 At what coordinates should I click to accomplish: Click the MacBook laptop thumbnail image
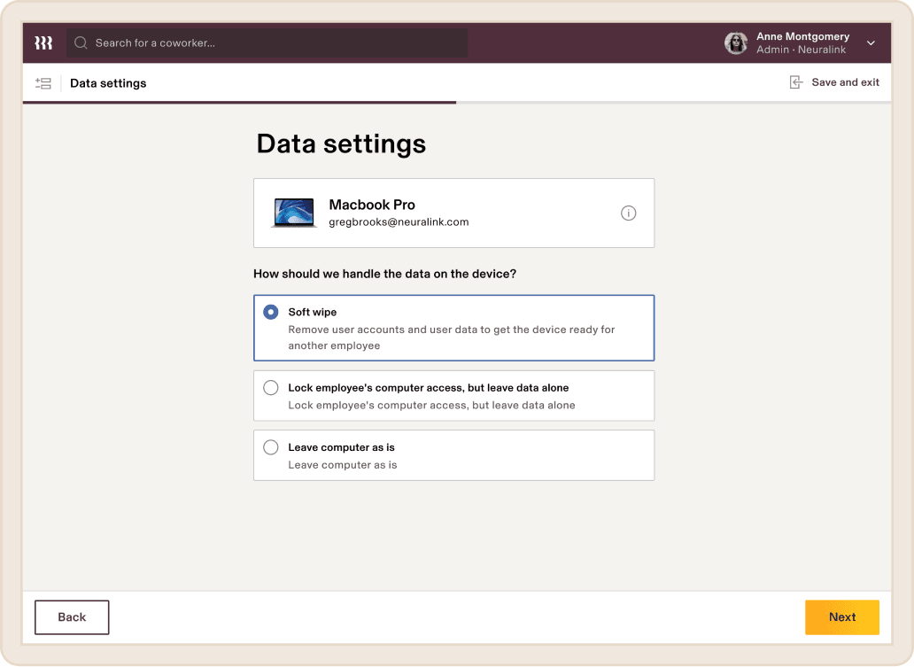(294, 213)
